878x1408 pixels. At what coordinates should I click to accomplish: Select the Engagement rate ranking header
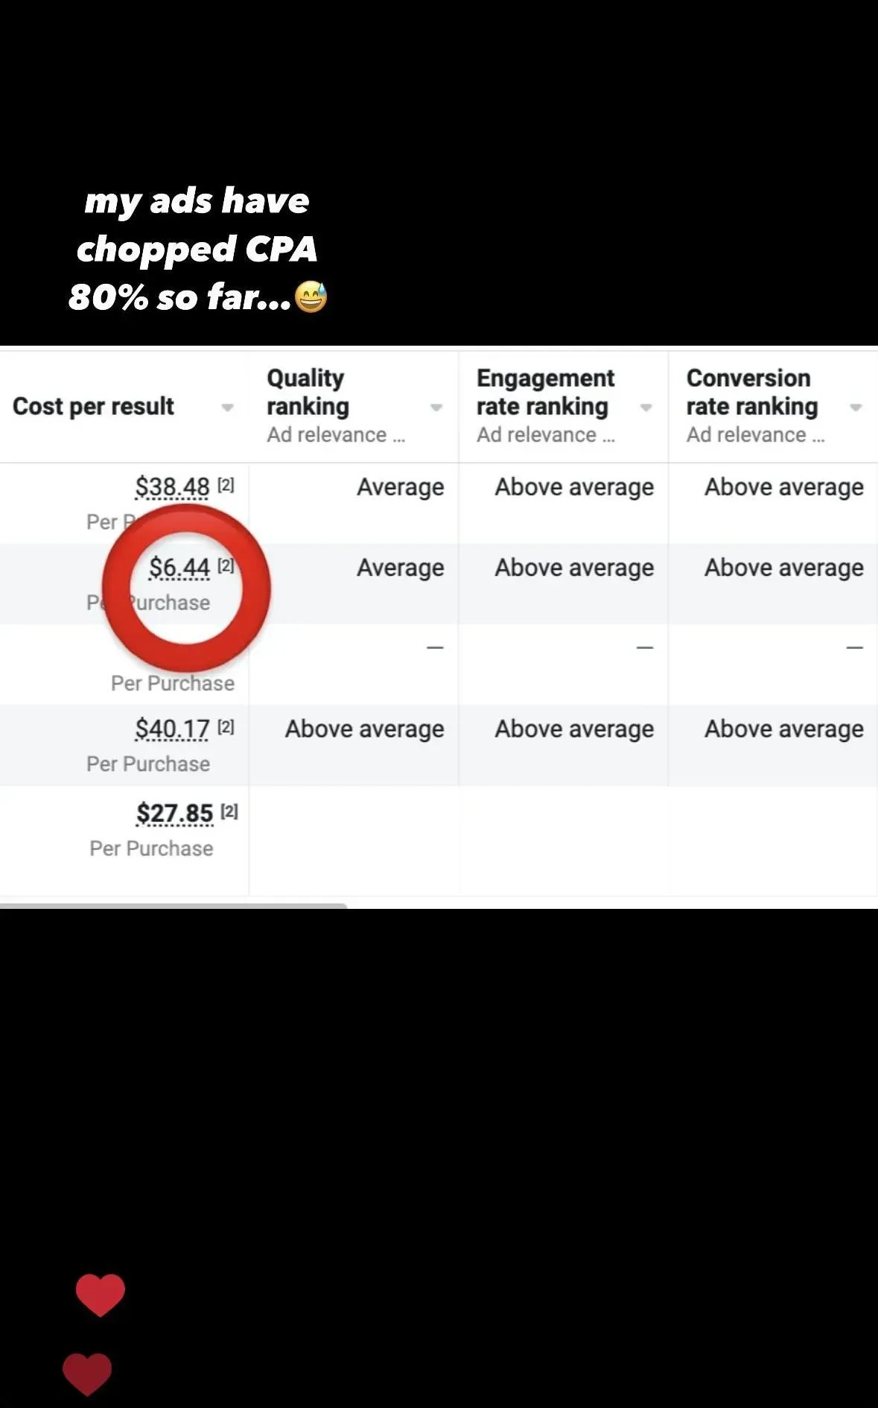[x=545, y=392]
